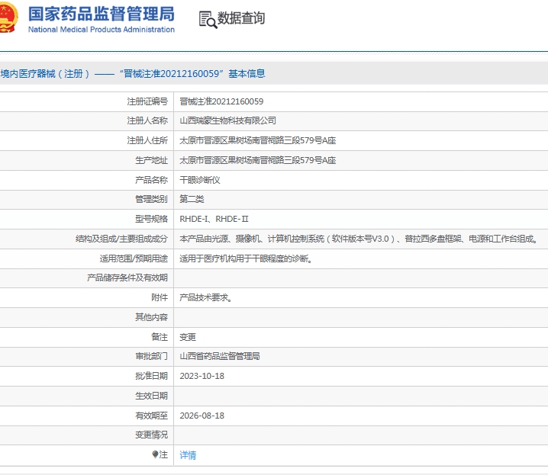Click the 批准日期 label
The height and width of the screenshot is (475, 548).
151,376
